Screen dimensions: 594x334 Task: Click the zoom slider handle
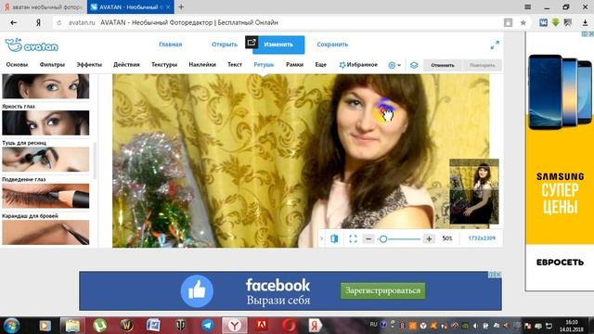tap(383, 239)
